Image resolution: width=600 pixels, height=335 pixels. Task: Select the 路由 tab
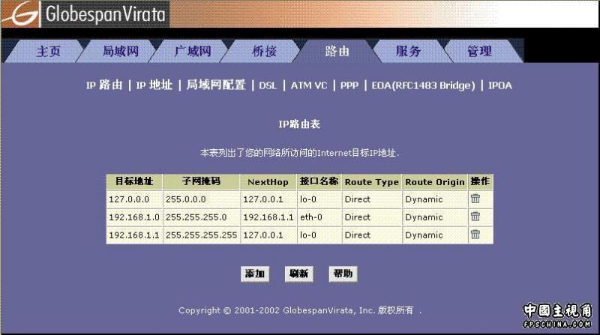[337, 51]
